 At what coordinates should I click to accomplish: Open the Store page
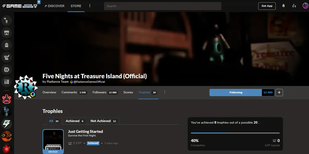76,6
